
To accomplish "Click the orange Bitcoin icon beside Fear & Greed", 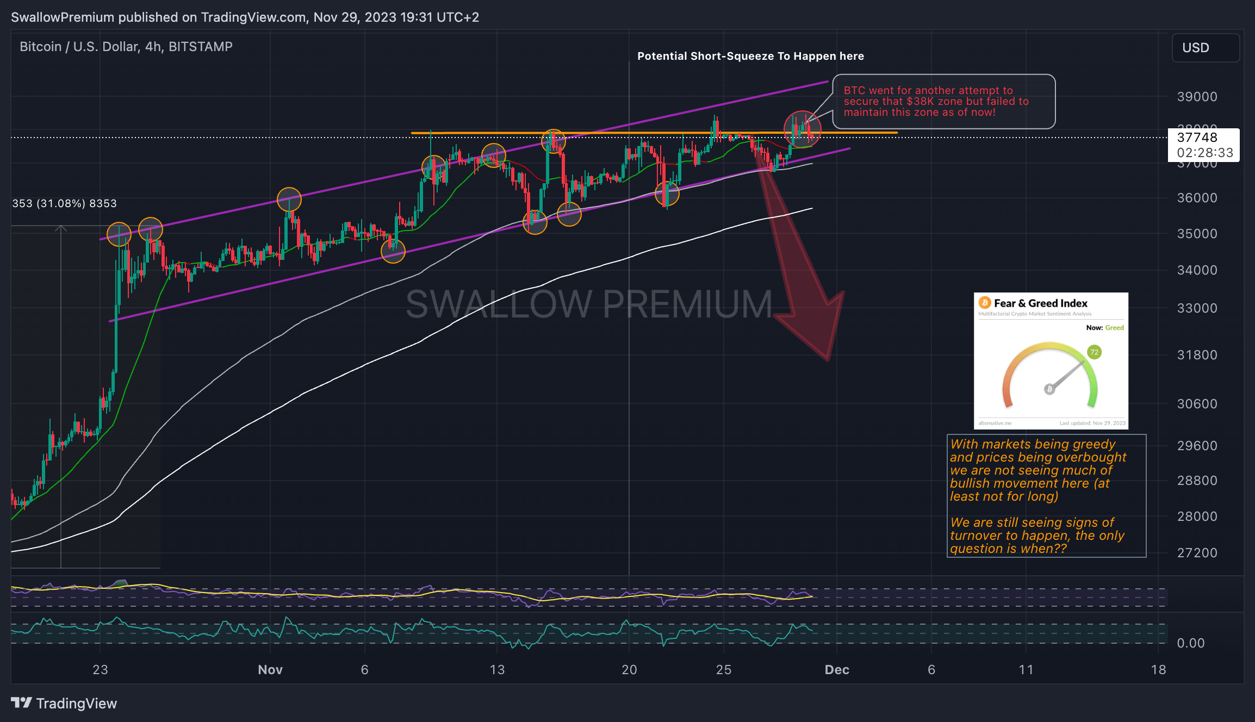I will coord(985,303).
